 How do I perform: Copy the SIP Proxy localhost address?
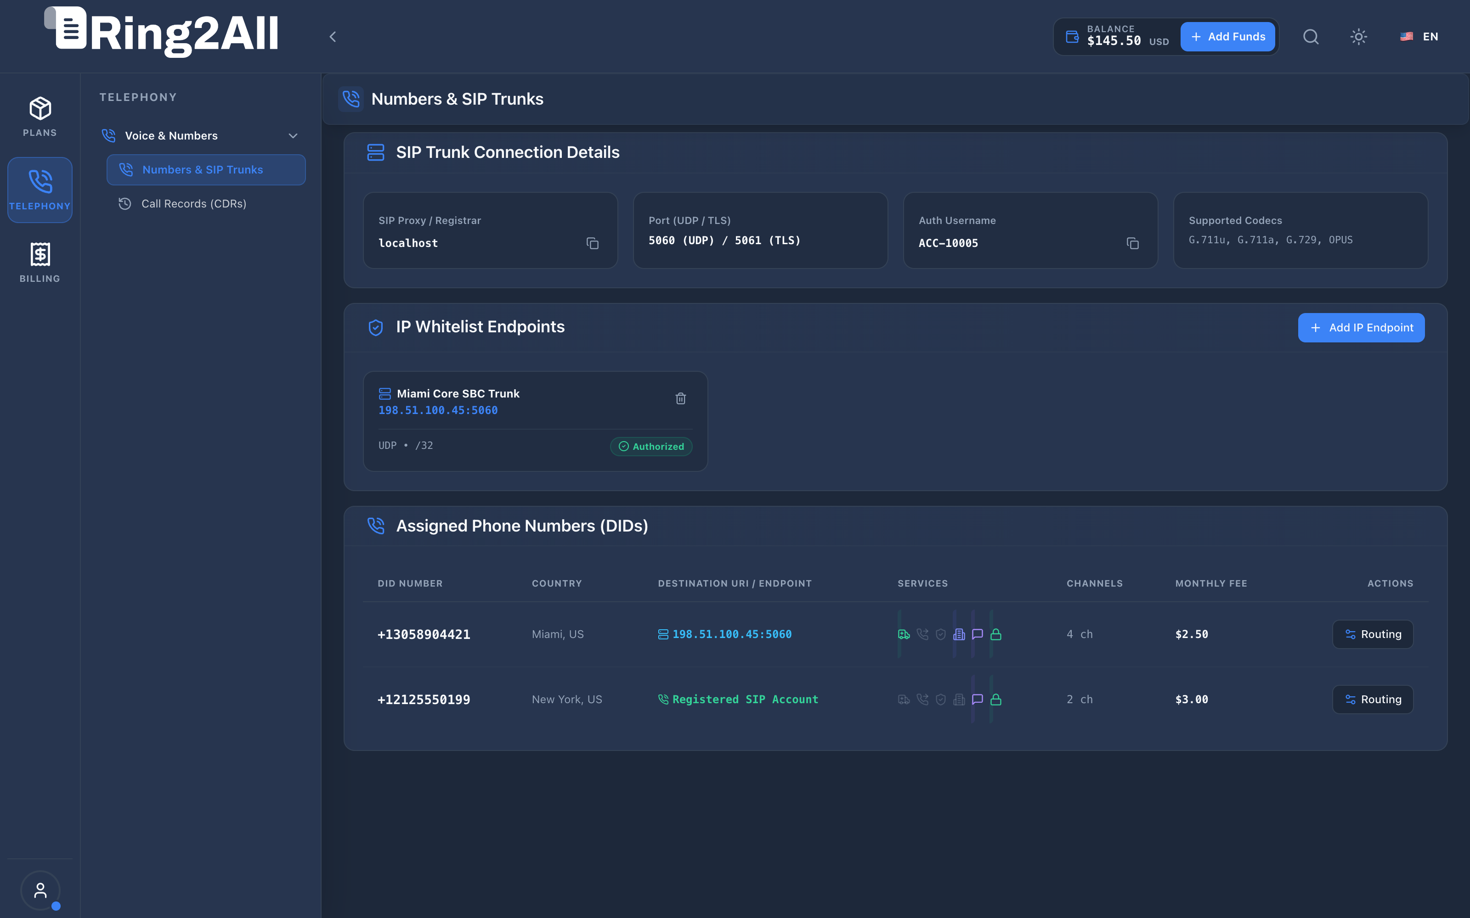point(592,243)
